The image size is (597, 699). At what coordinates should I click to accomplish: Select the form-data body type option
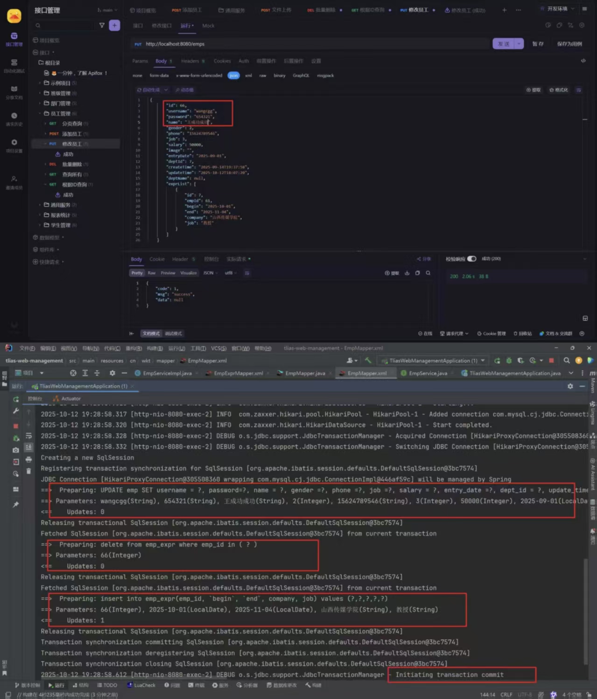pyautogui.click(x=159, y=76)
